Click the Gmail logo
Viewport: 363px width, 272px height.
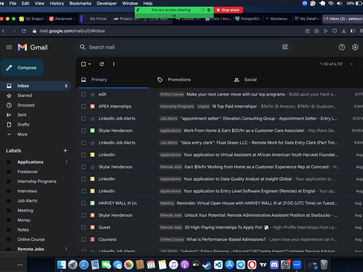coord(33,47)
